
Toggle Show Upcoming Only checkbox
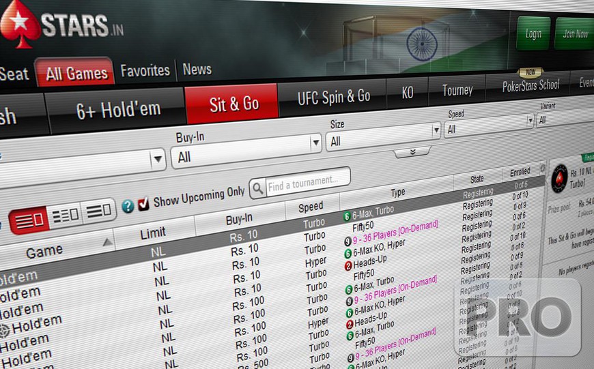pyautogui.click(x=143, y=204)
